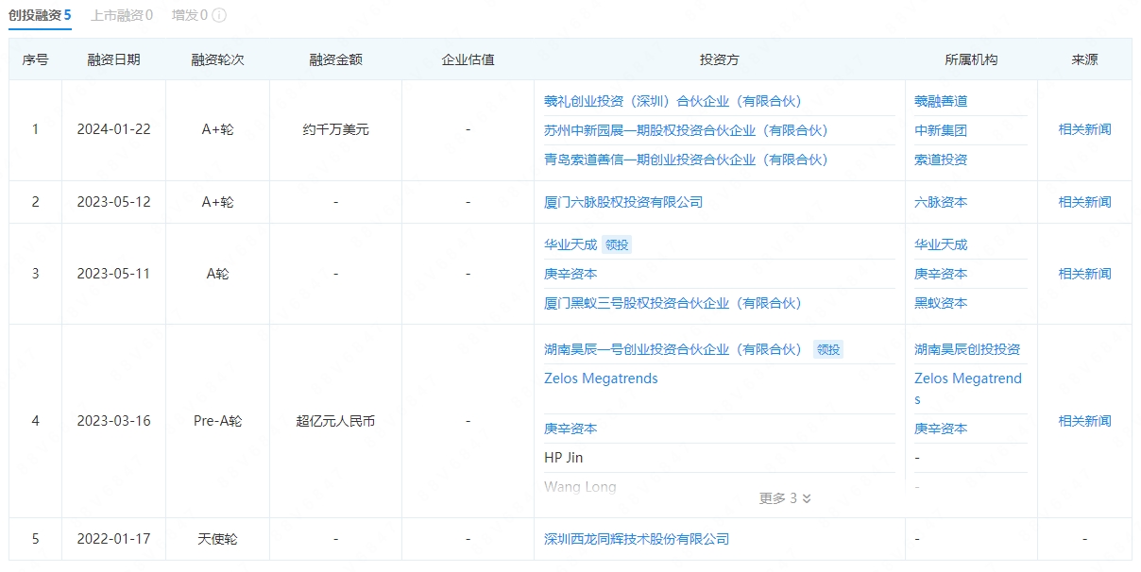
Task: Open institution 索道投资
Action: [941, 160]
